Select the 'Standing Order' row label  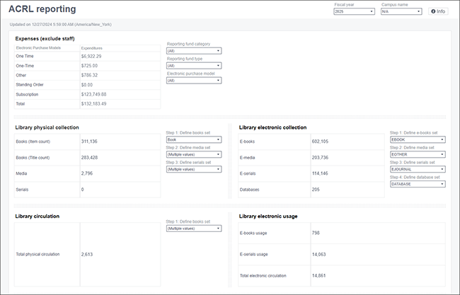click(x=30, y=85)
